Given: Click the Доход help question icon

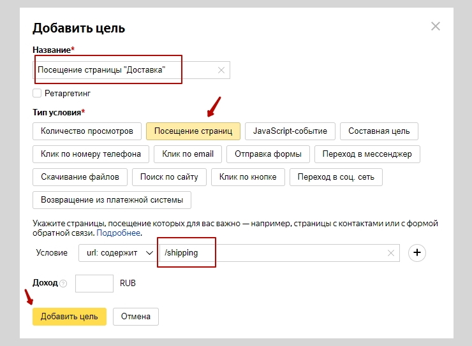Looking at the screenshot, I should [x=63, y=284].
